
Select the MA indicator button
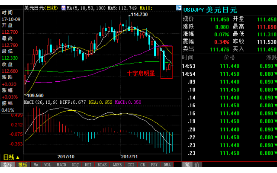pos(36,164)
